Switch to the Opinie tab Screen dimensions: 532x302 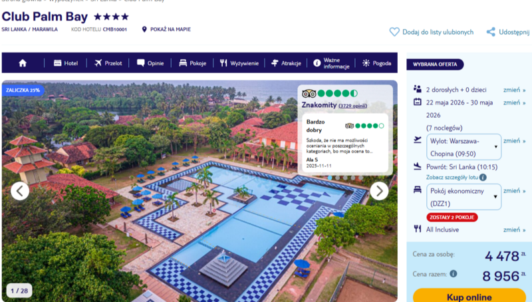pyautogui.click(x=150, y=63)
